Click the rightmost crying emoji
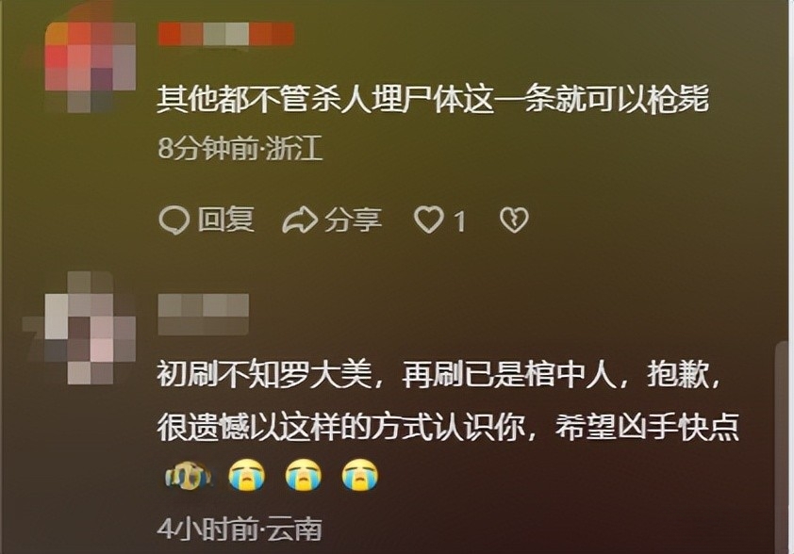The width and height of the screenshot is (794, 554). (x=360, y=476)
